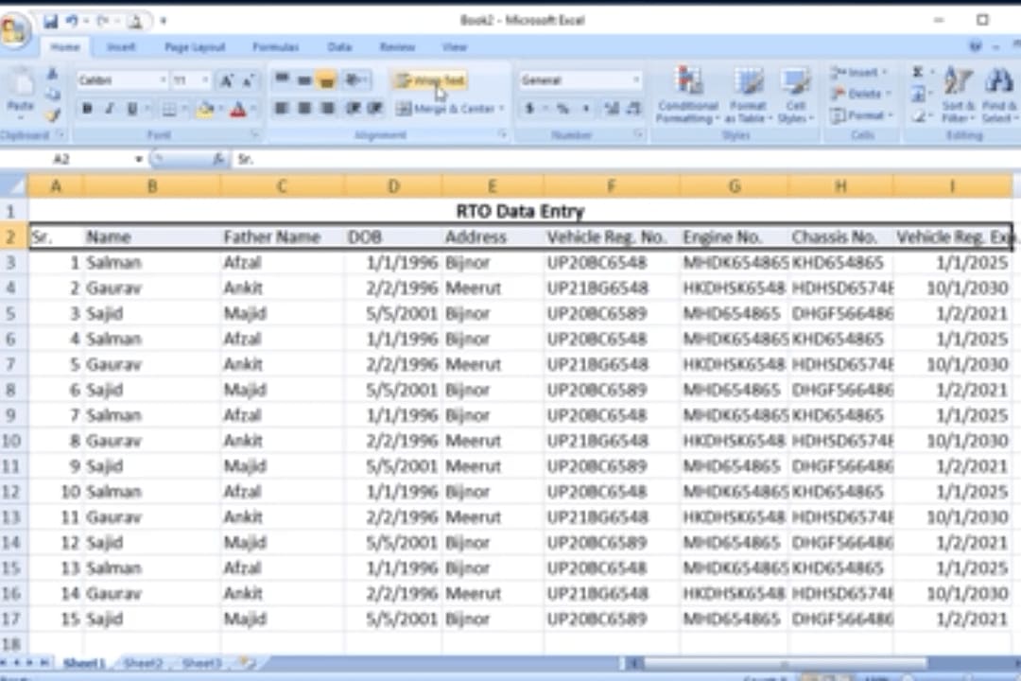The height and width of the screenshot is (681, 1021).
Task: Switch to the Sheet2 worksheet tab
Action: 143,663
